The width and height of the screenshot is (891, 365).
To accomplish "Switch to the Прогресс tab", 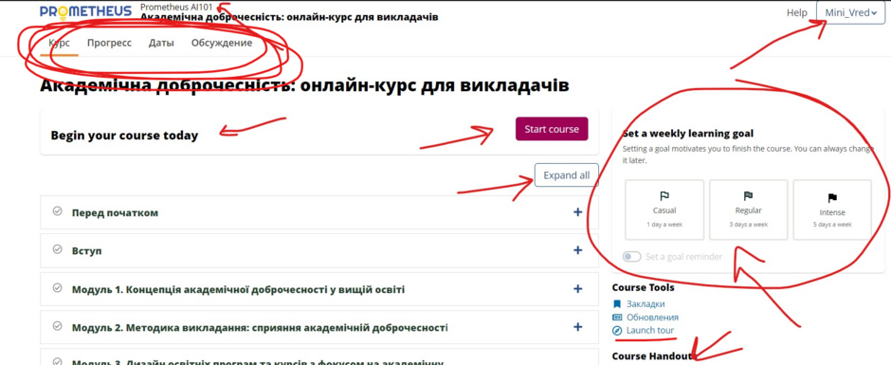I will pyautogui.click(x=109, y=44).
